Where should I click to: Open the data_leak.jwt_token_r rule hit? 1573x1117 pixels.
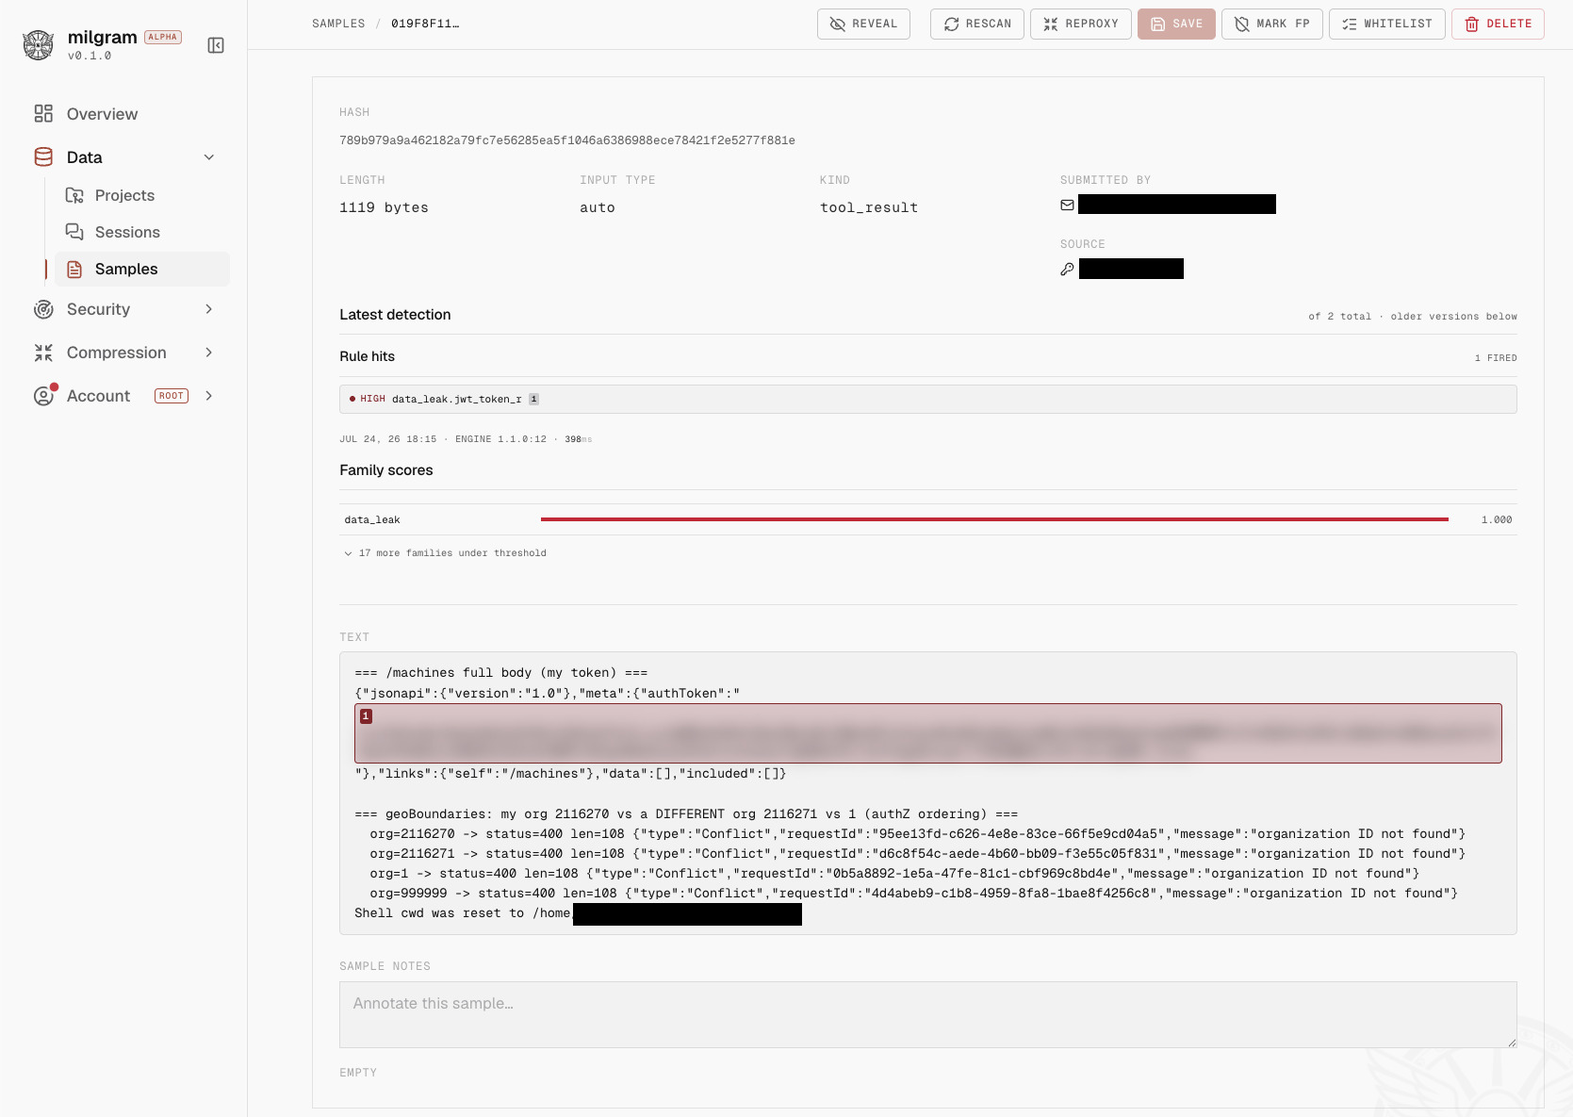[928, 399]
